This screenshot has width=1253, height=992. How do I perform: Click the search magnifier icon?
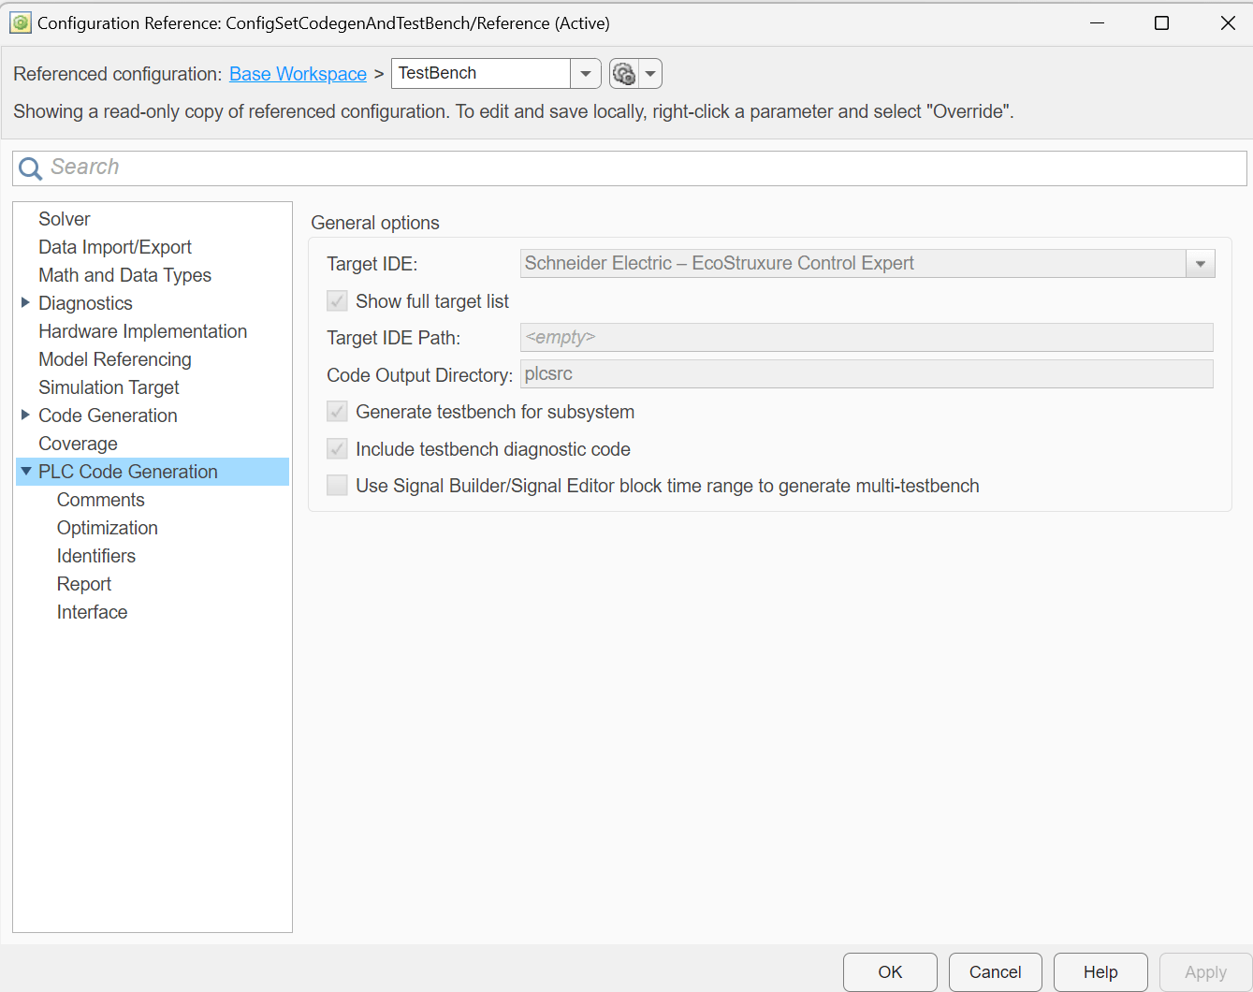tap(29, 168)
